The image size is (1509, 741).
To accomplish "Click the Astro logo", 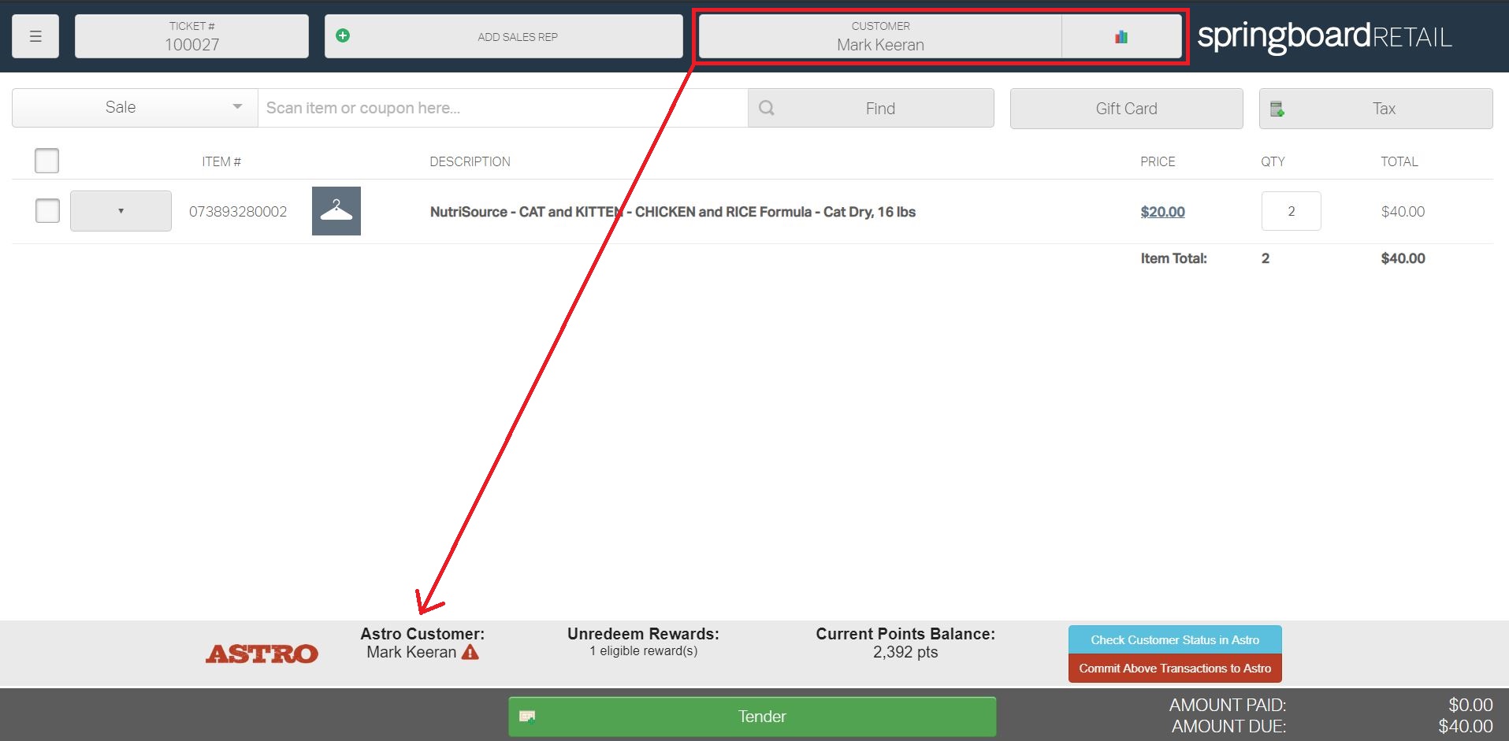I will 262,654.
